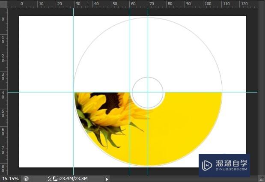Viewport: 265px width, 182px height.
Task: Click the vertical ruler at mark 60
Action: [x=3, y=132]
